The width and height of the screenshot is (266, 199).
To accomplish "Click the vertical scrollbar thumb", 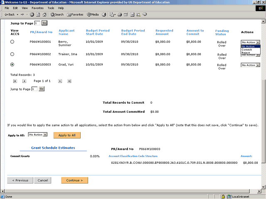I will click(x=263, y=121).
